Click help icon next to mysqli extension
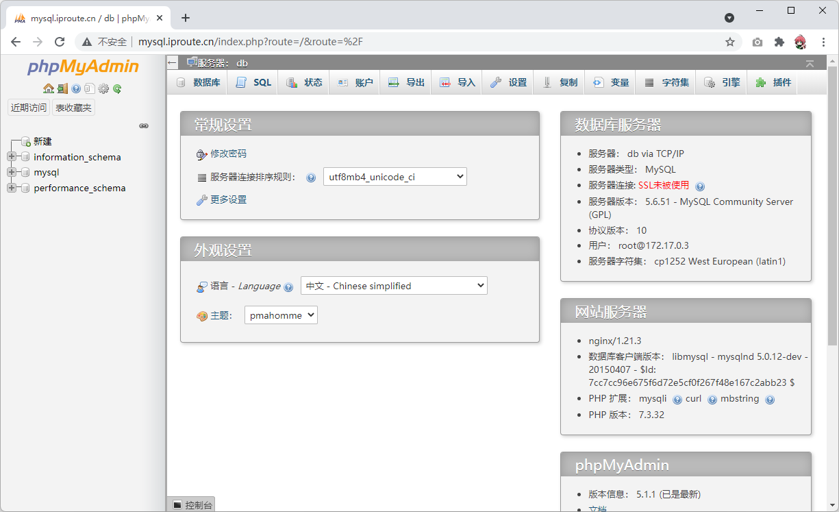This screenshot has height=512, width=839. point(677,400)
